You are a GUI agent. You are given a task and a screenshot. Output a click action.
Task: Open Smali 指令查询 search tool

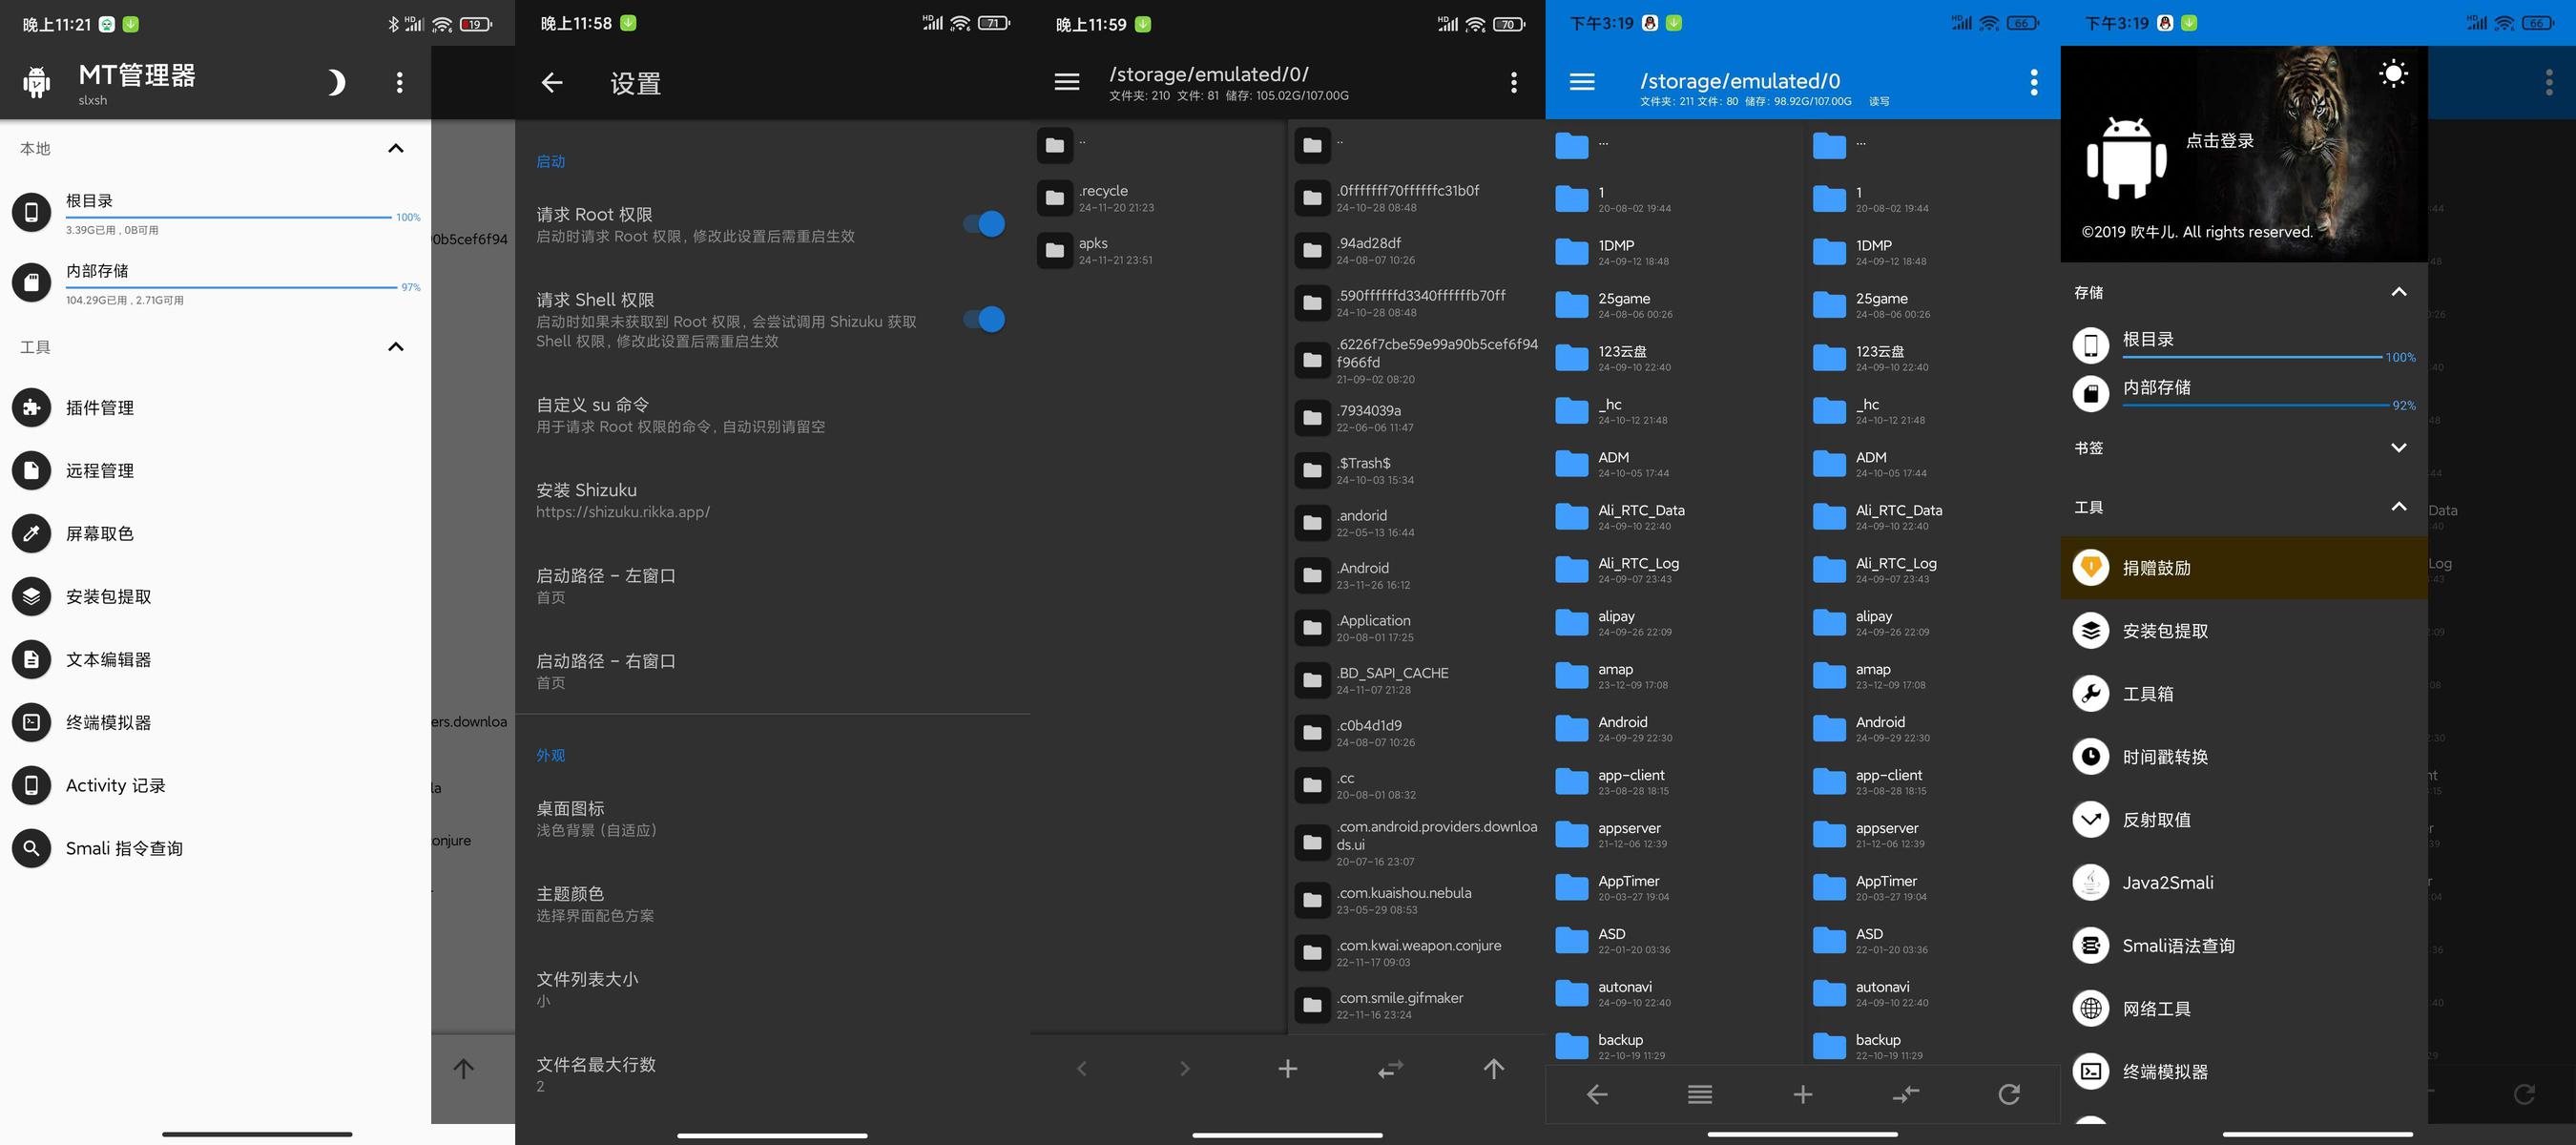click(215, 848)
